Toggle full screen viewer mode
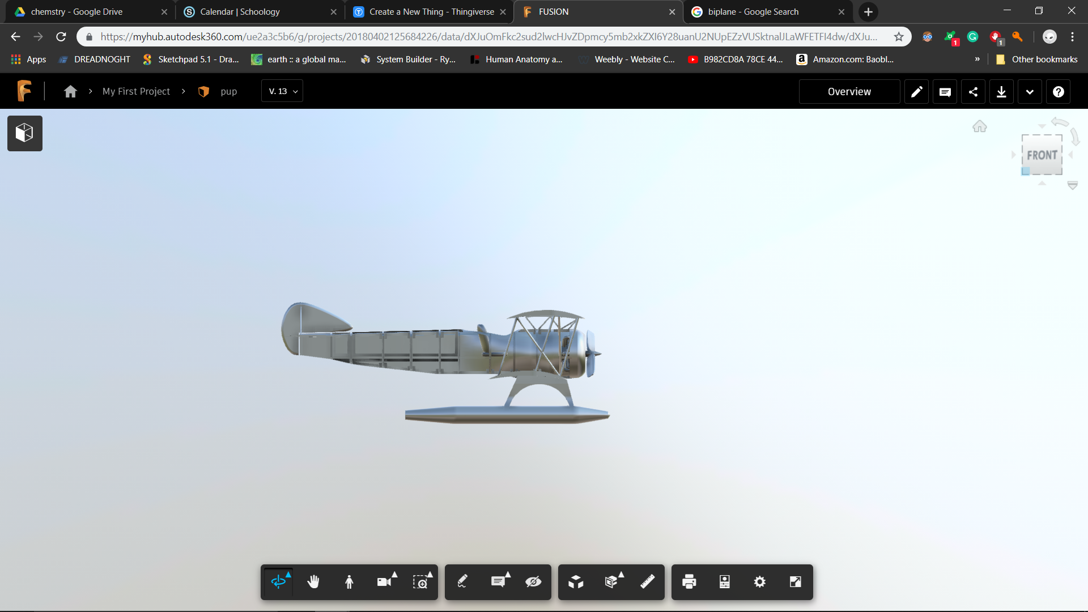Image resolution: width=1088 pixels, height=612 pixels. [x=796, y=582]
